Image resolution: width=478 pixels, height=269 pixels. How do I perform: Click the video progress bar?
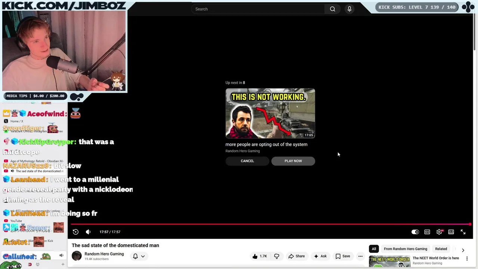[271, 225]
